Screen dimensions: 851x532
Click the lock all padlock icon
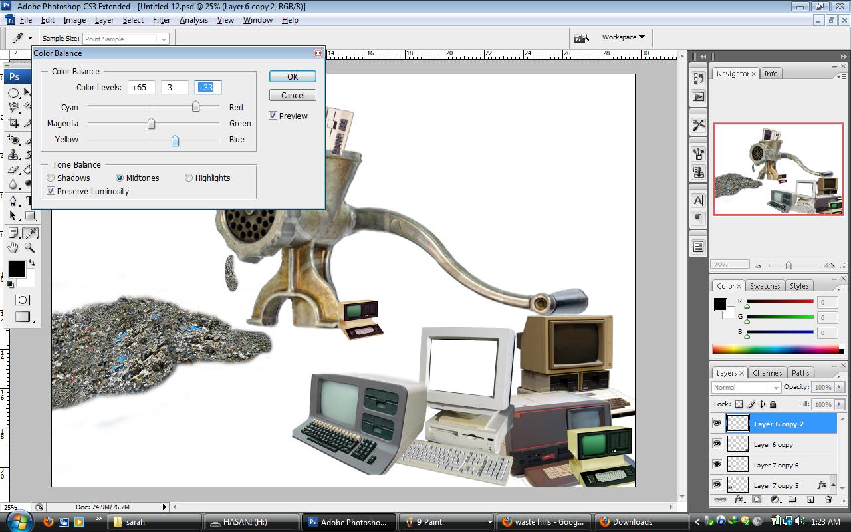point(773,404)
